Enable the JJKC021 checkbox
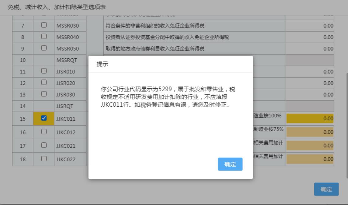348x205 pixels. (43, 145)
